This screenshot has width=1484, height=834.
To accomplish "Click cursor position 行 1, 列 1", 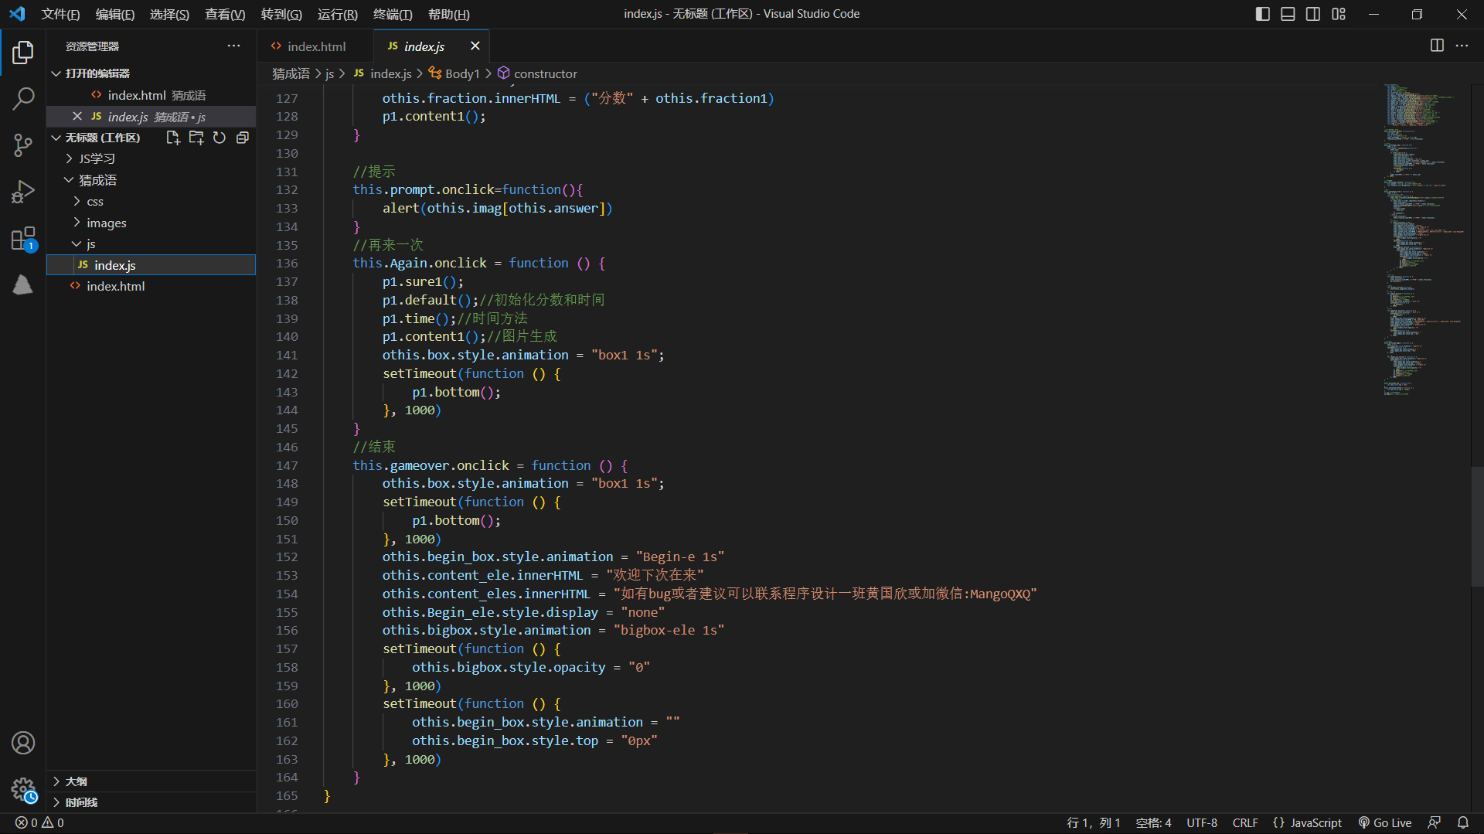I will (1093, 823).
